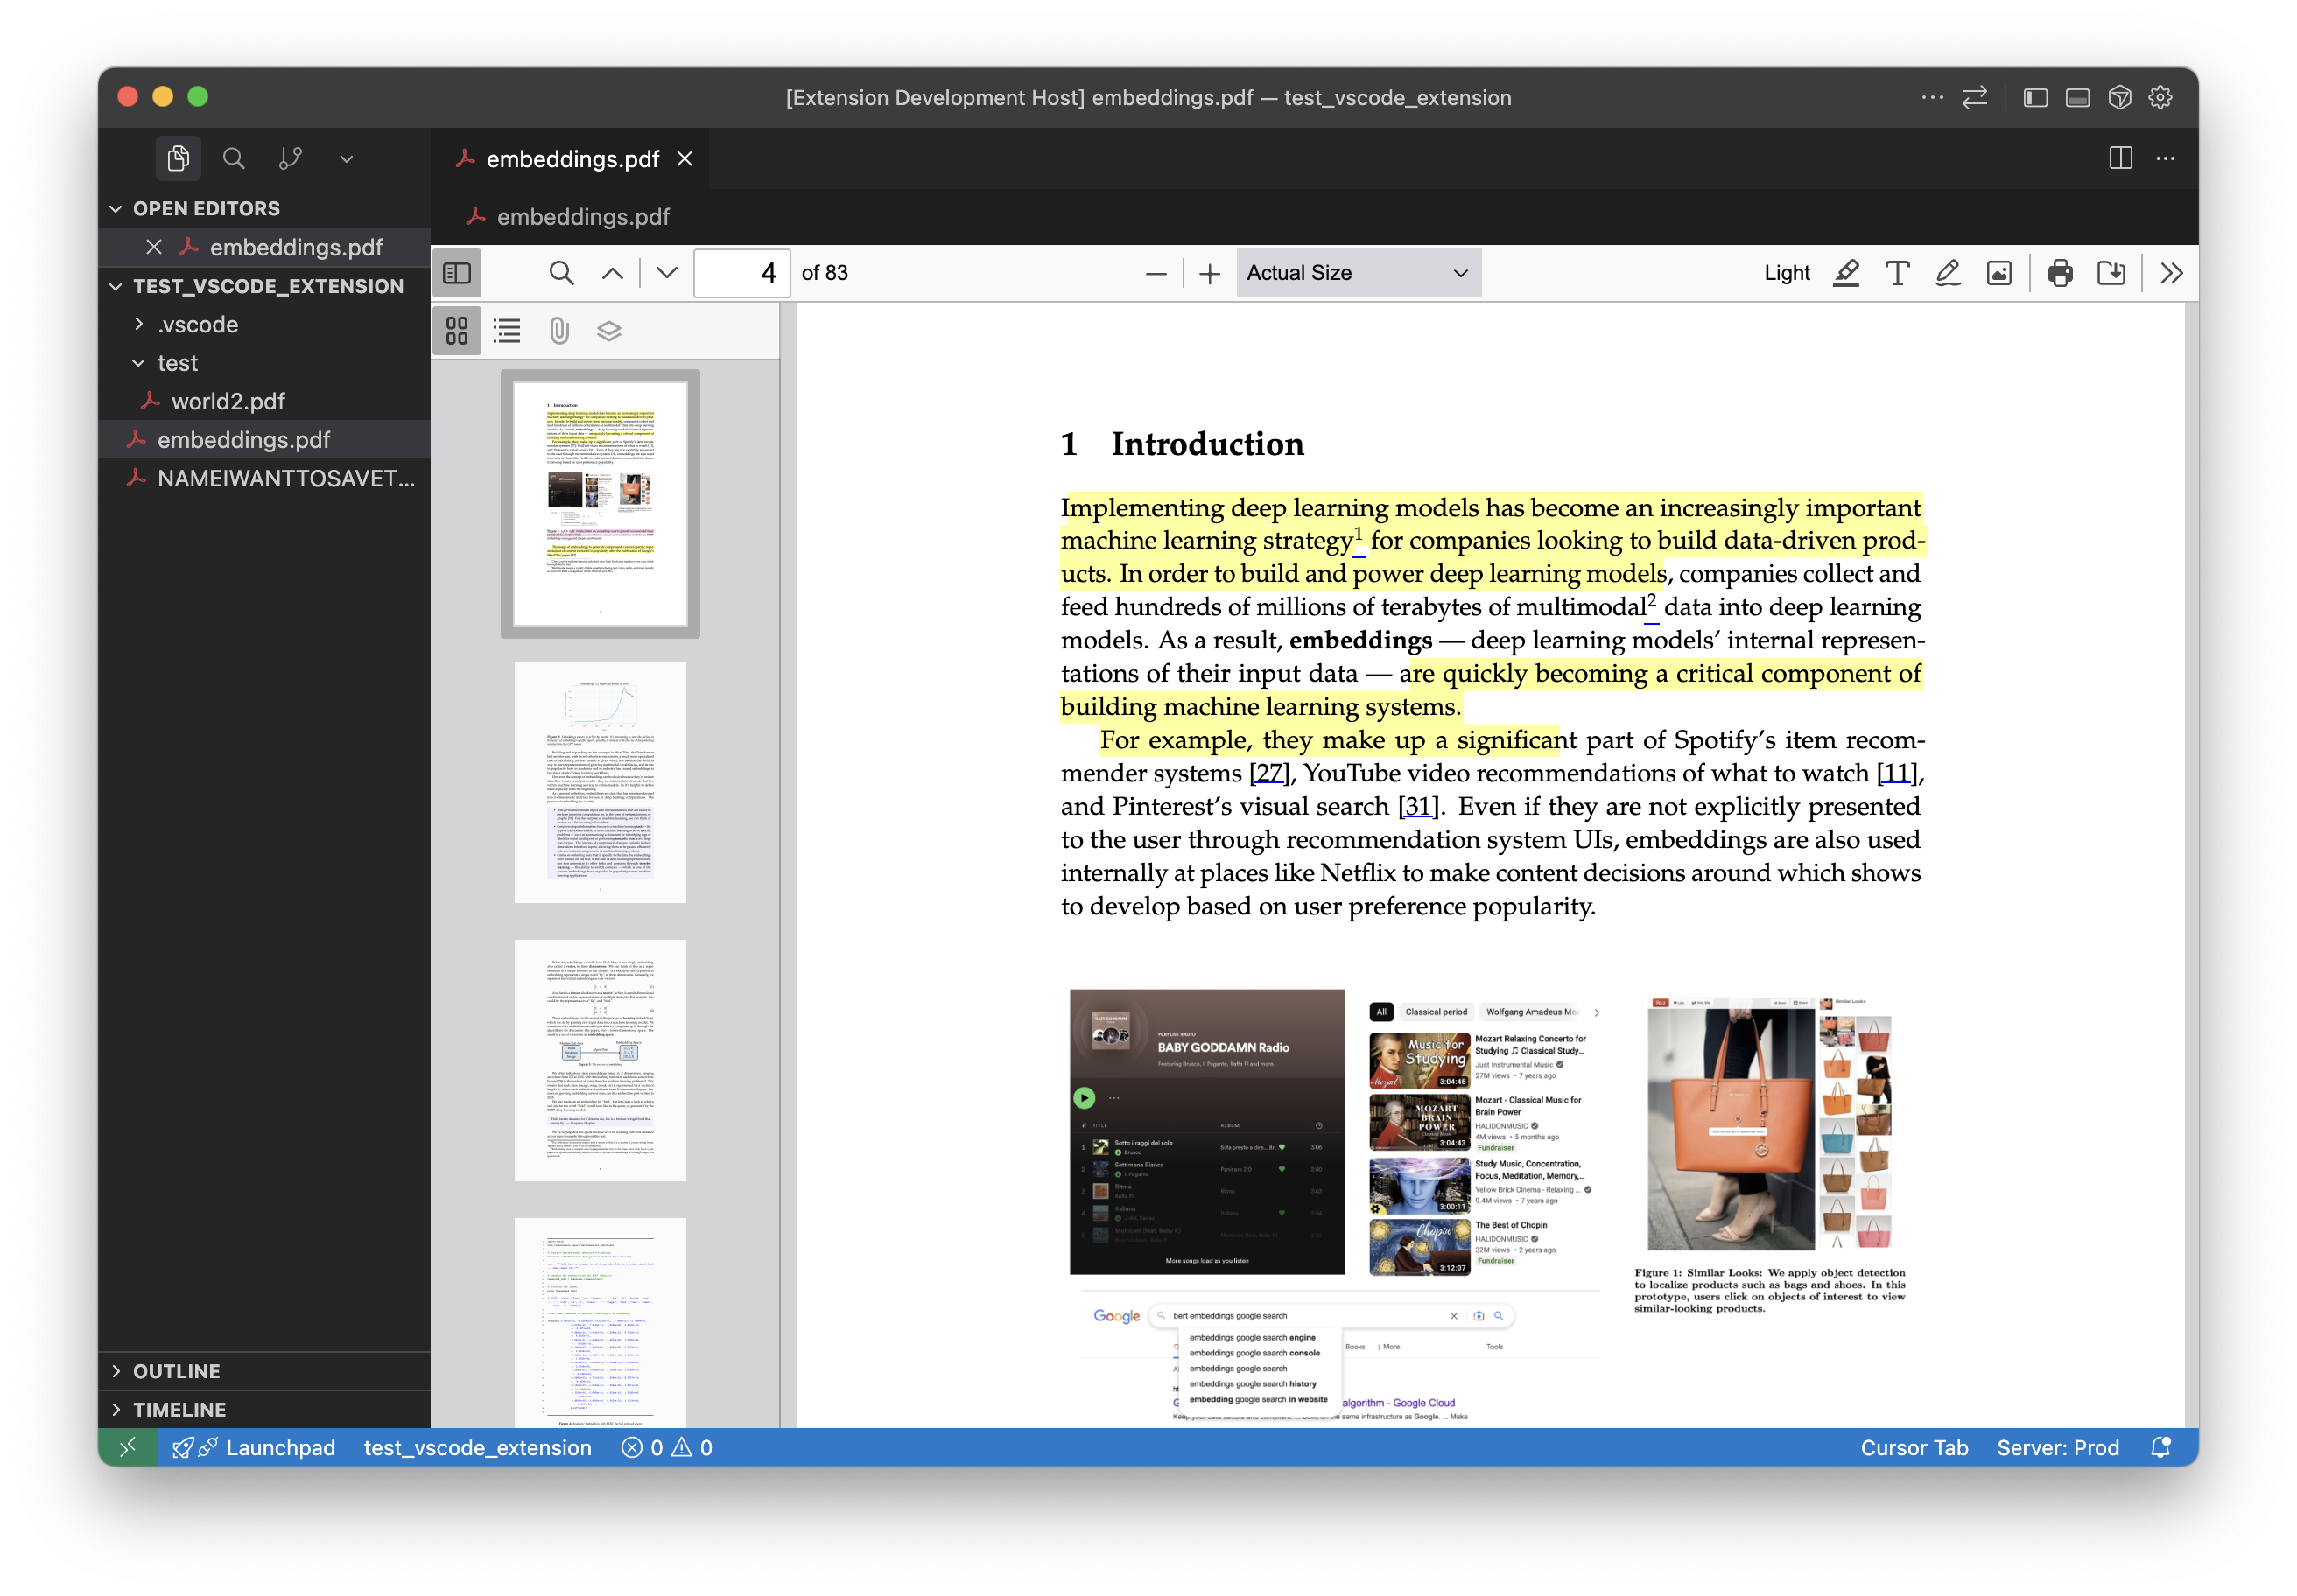2297x1596 pixels.
Task: Follow the citation link [27]
Action: (x=1269, y=773)
